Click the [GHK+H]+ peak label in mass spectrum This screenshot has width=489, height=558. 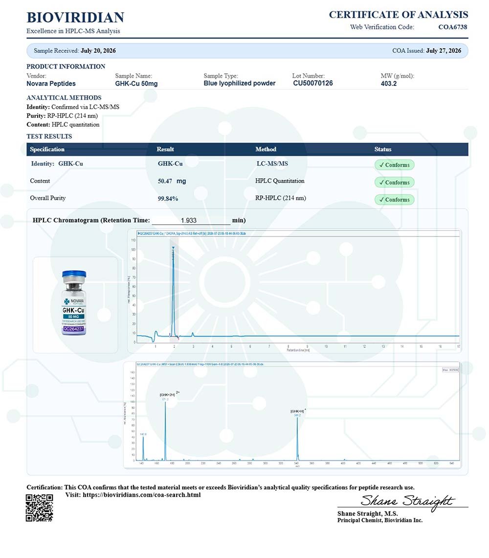tap(298, 411)
